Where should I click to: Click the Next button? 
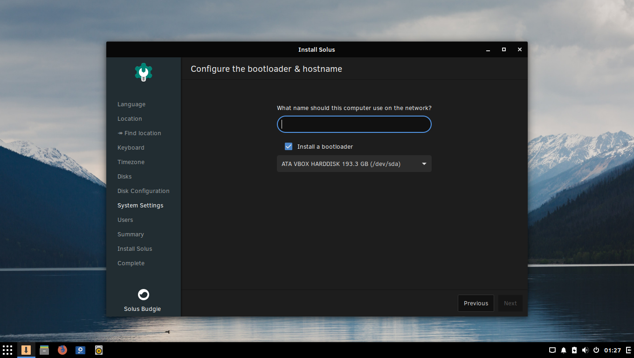[510, 303]
